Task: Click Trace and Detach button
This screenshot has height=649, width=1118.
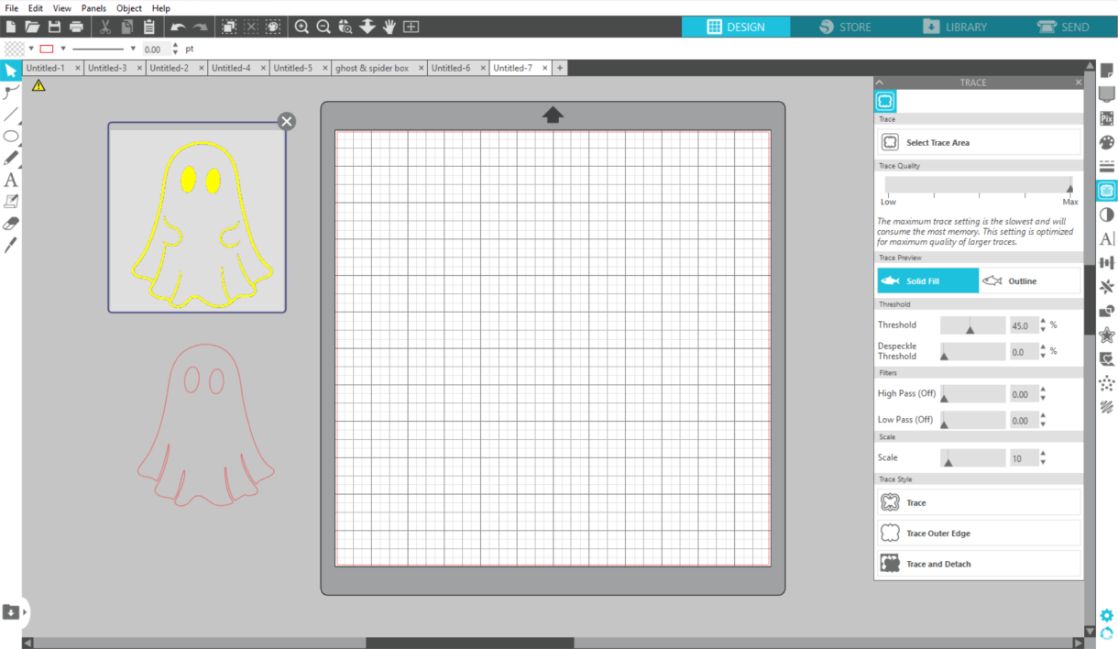Action: [979, 564]
